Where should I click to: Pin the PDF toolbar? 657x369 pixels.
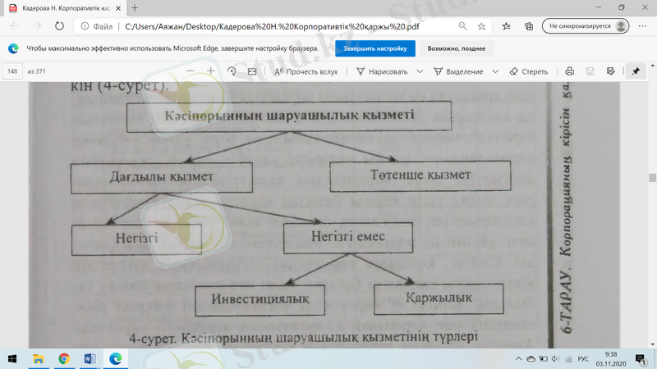pyautogui.click(x=636, y=71)
